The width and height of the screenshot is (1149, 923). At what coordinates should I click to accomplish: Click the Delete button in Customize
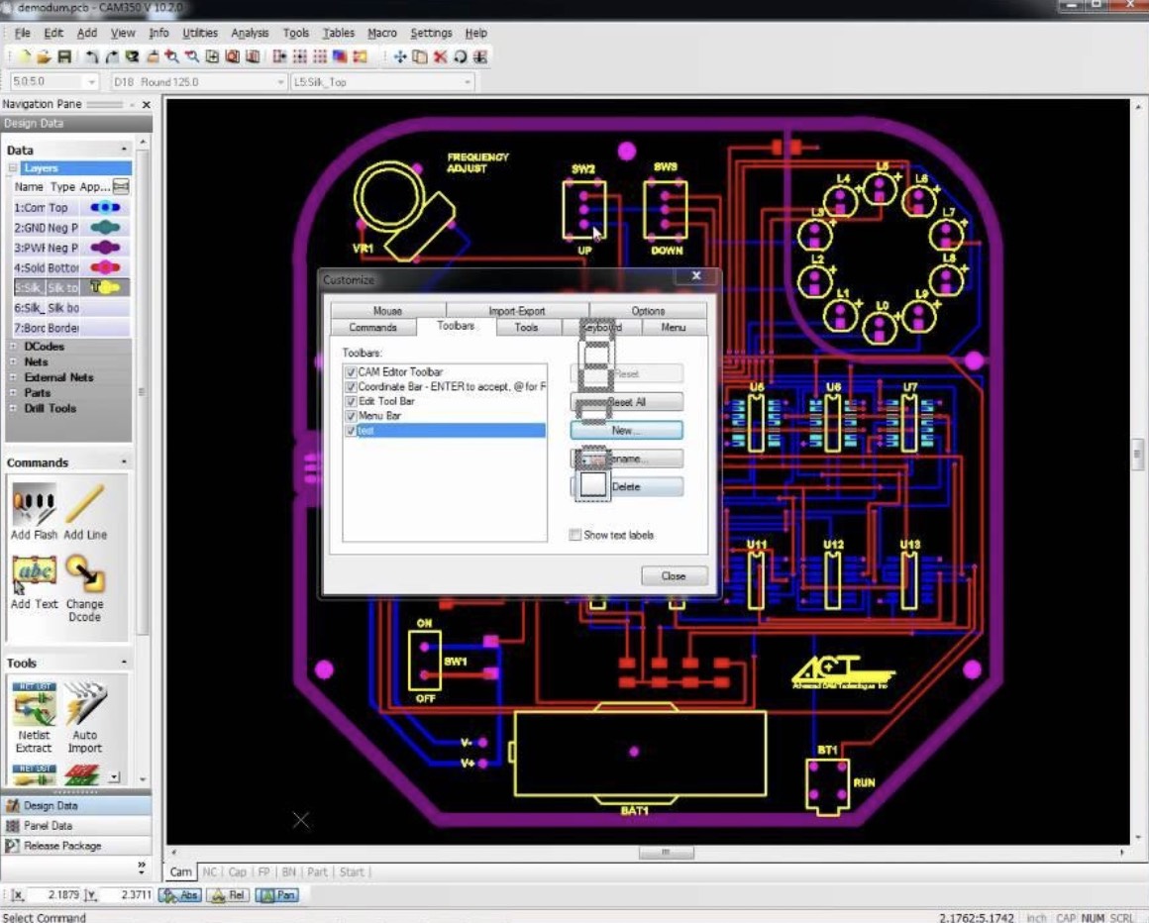point(627,486)
